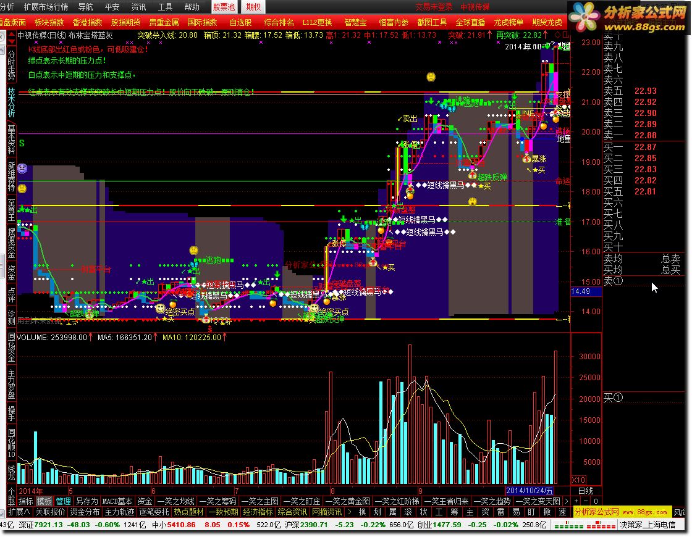The width and height of the screenshot is (692, 537).
Task: Open the 热点题材 bottom tab
Action: pos(188,512)
